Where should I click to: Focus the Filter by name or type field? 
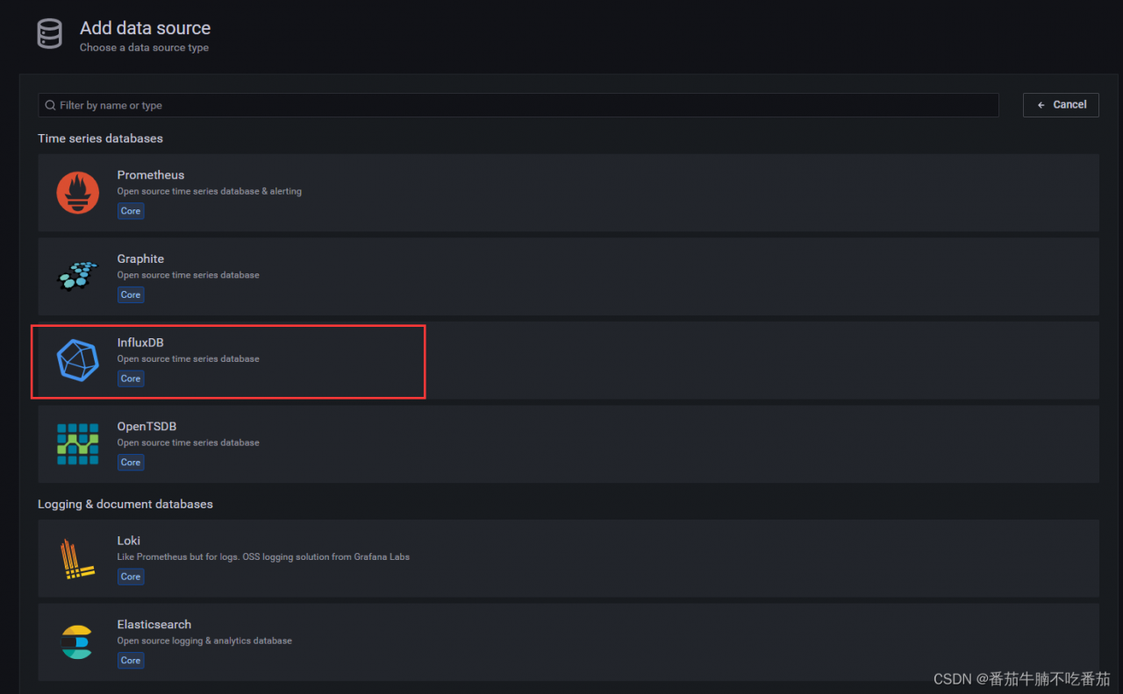518,105
